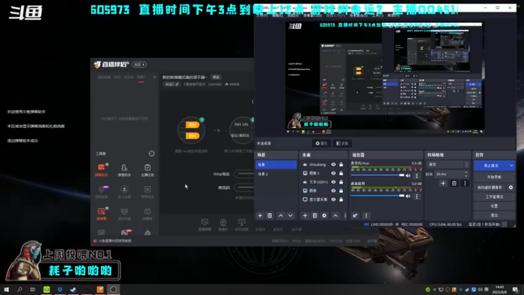Open Windows Start menu
524x295 pixels.
(x=7, y=289)
